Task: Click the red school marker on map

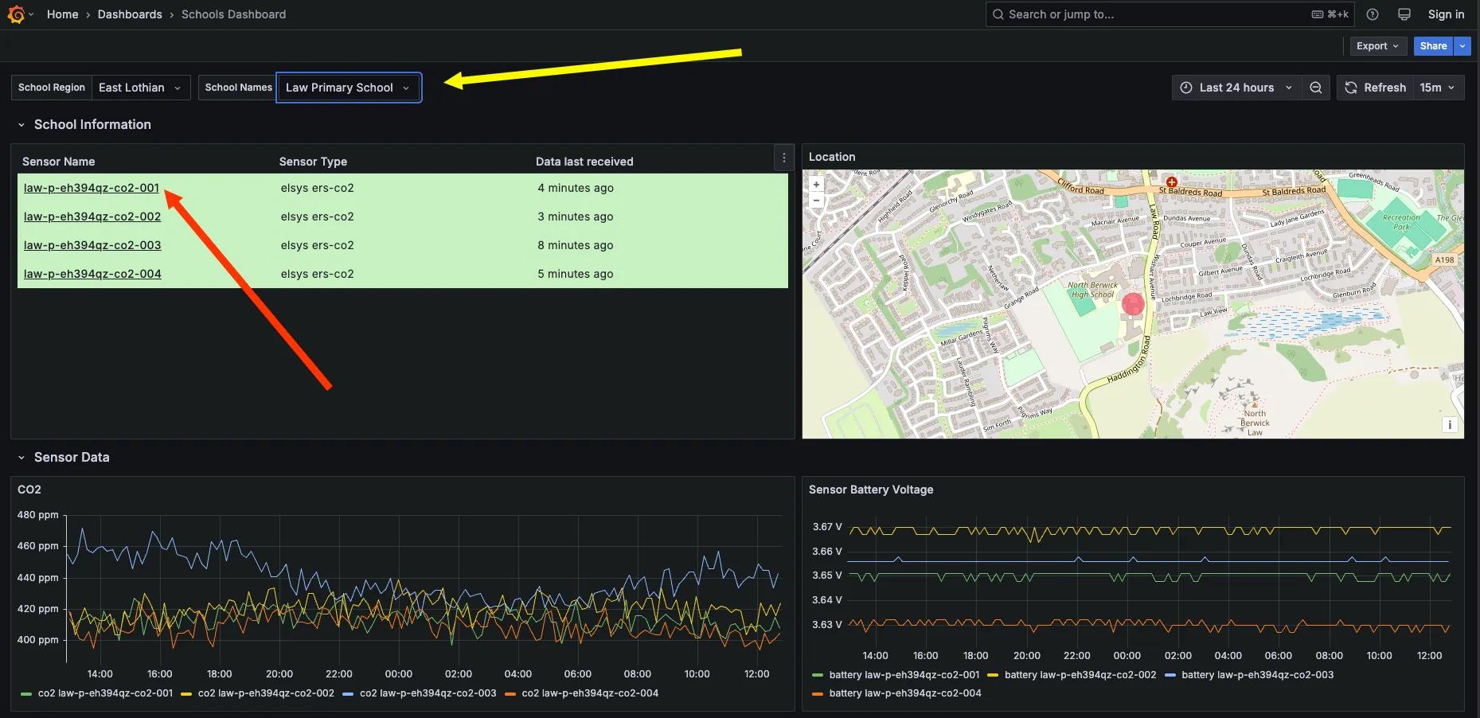Action: [1133, 303]
